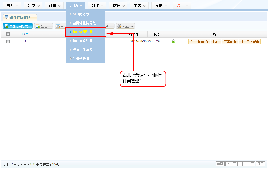This screenshot has height=169, width=268.
Task: Go to 下一页 in pagination
Action: [249, 164]
